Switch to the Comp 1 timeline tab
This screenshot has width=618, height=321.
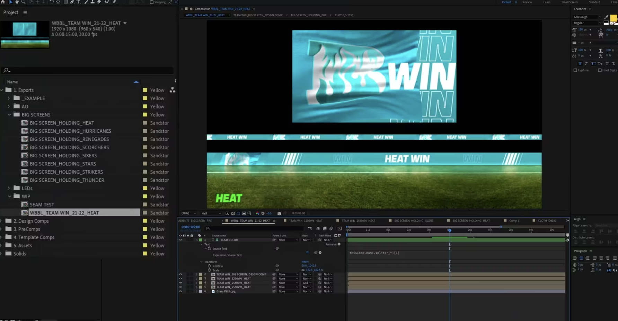tap(514, 220)
